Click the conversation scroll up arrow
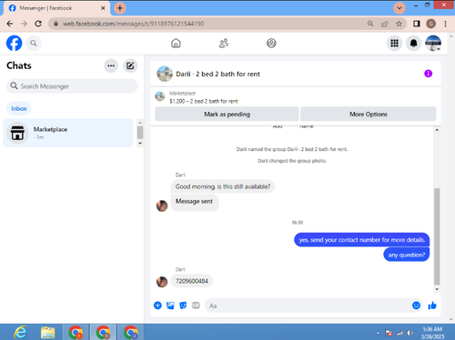Image resolution: width=455 pixels, height=340 pixels. (437, 130)
